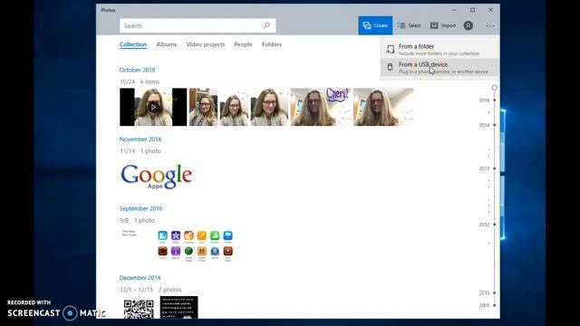The height and width of the screenshot is (326, 580).
Task: Click the '12/1 – 12/15 2 photos' label
Action: pos(150,290)
